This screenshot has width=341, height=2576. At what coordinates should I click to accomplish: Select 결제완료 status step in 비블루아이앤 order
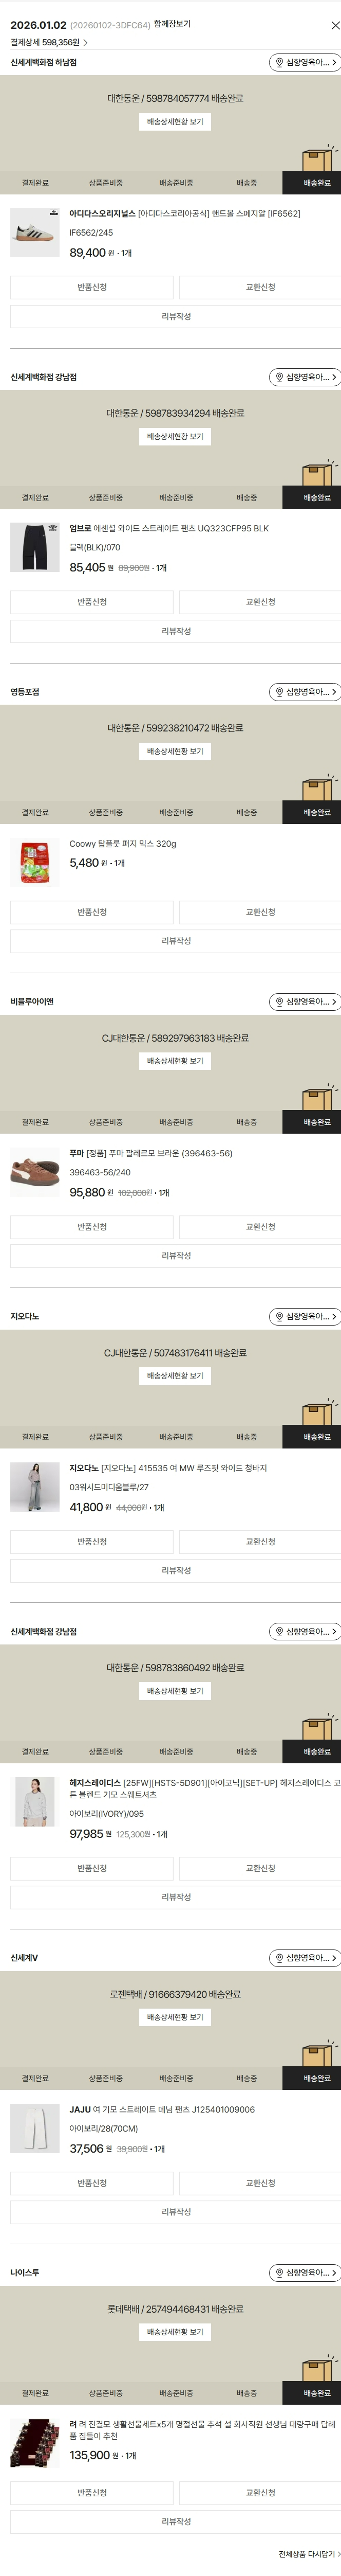[35, 1122]
